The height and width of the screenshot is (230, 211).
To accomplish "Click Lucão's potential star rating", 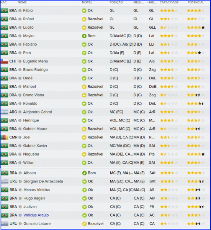I will coord(196,28).
